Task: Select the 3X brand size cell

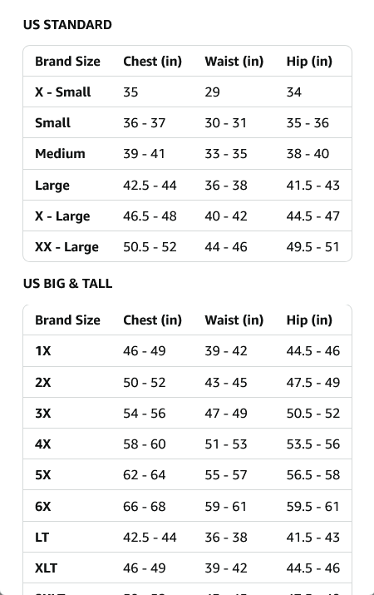Action: (x=43, y=413)
